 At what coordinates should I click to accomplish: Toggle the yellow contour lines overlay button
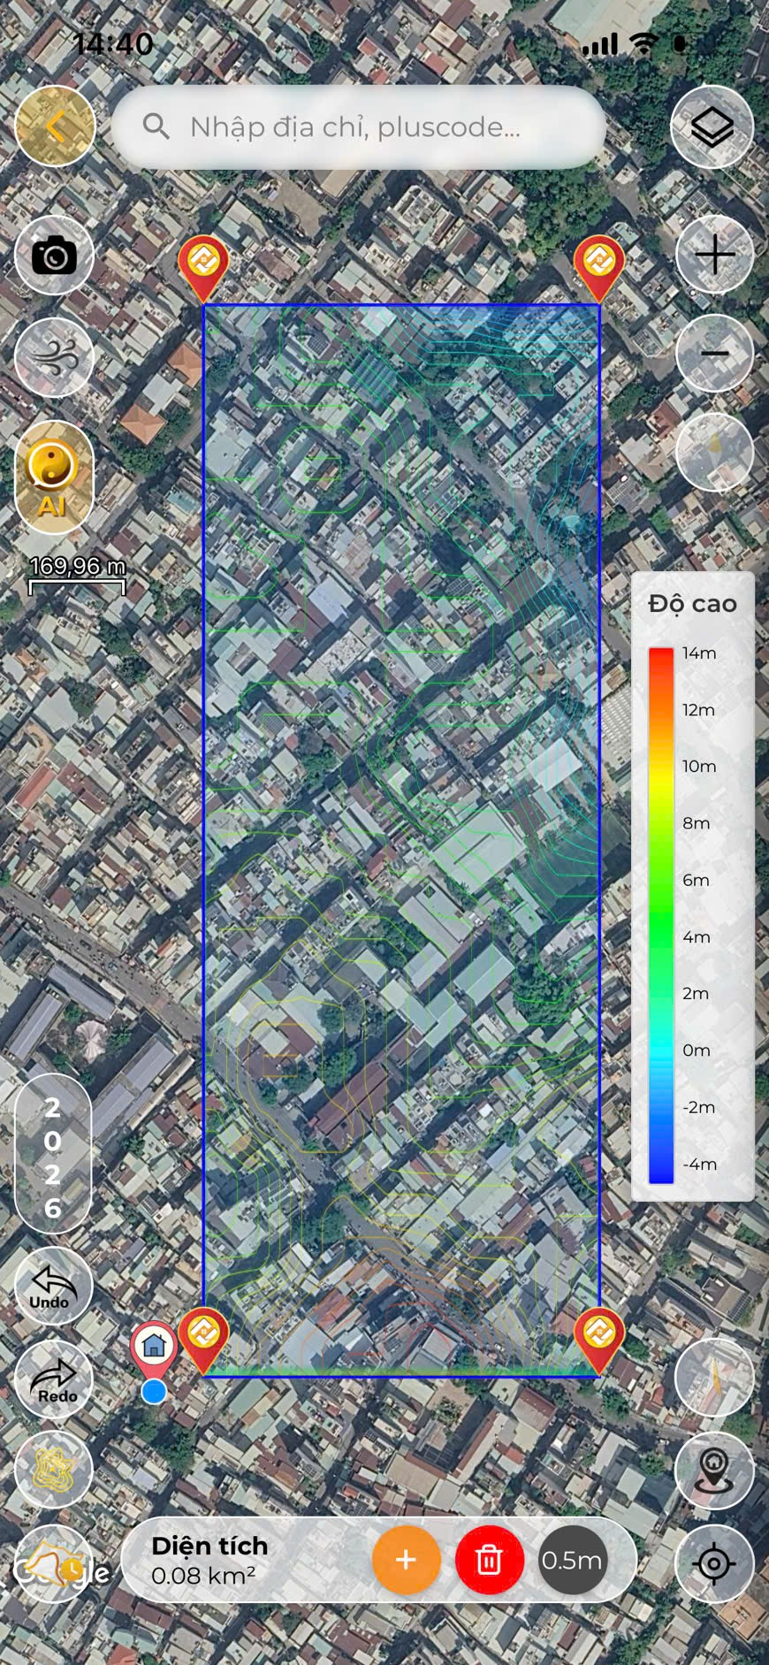pos(54,1469)
